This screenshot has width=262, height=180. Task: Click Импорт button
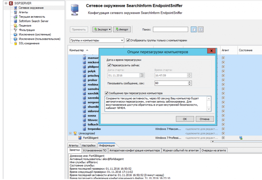tap(122, 29)
